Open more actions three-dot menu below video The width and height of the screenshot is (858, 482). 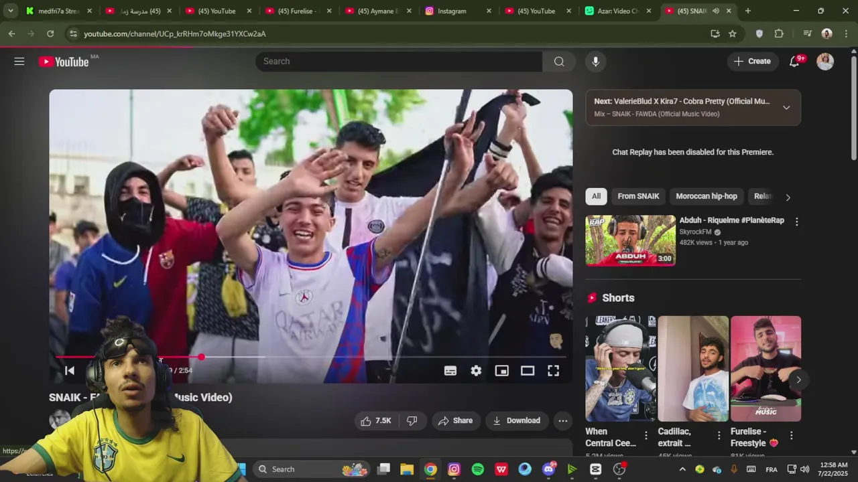click(x=563, y=420)
